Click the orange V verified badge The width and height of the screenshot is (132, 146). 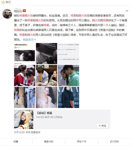click(24, 11)
